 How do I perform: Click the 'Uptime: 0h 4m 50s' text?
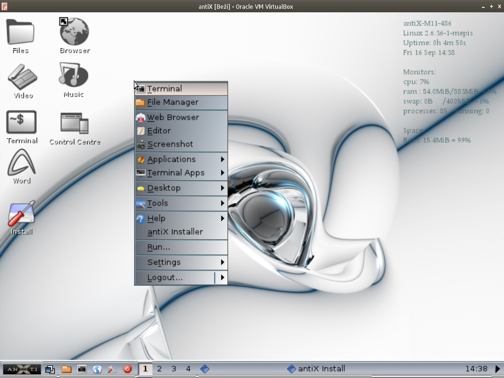pyautogui.click(x=434, y=43)
